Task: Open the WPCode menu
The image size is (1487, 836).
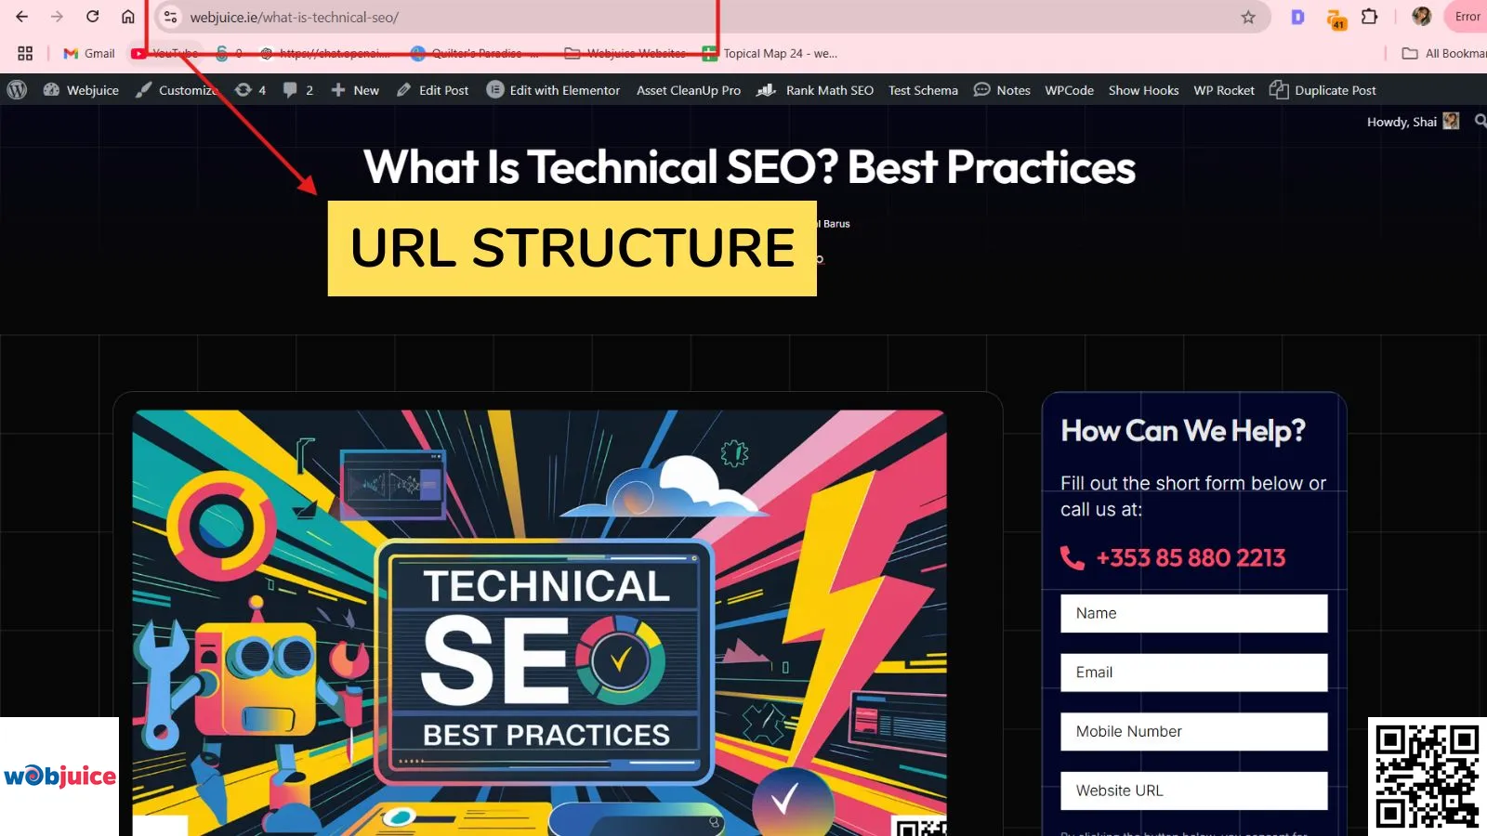Action: (x=1069, y=90)
